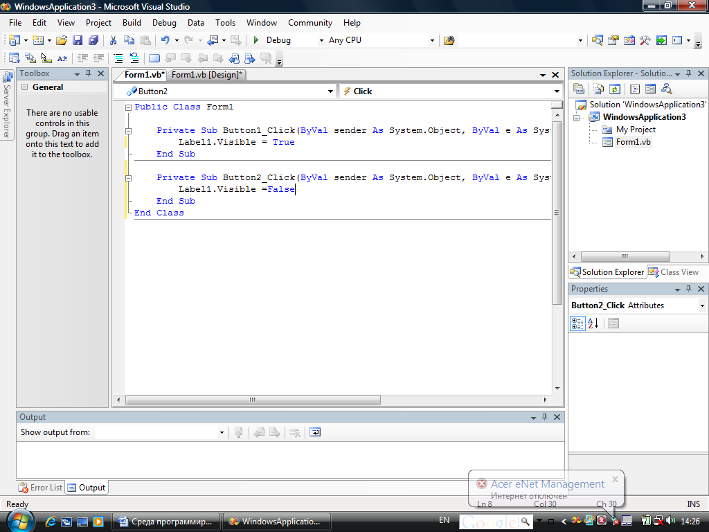Click View Code in Solution Explorer

[634, 89]
